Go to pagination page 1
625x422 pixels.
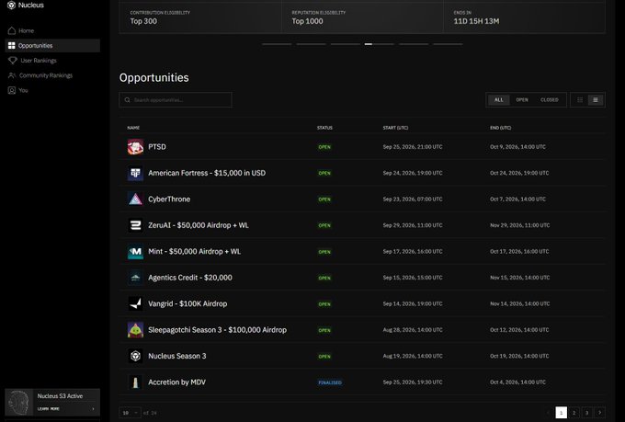(562, 413)
